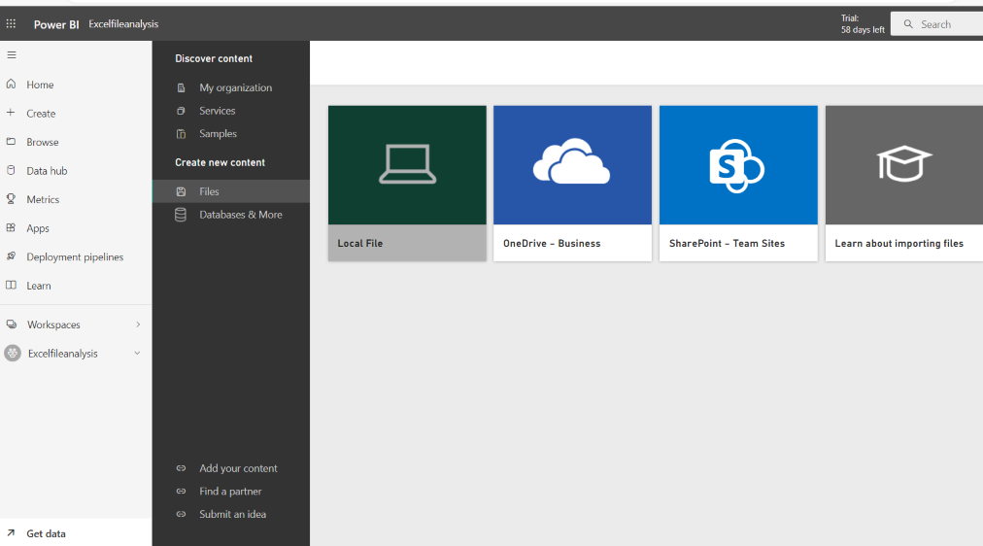This screenshot has width=983, height=546.
Task: Click the Browse folder icon
Action: point(11,142)
